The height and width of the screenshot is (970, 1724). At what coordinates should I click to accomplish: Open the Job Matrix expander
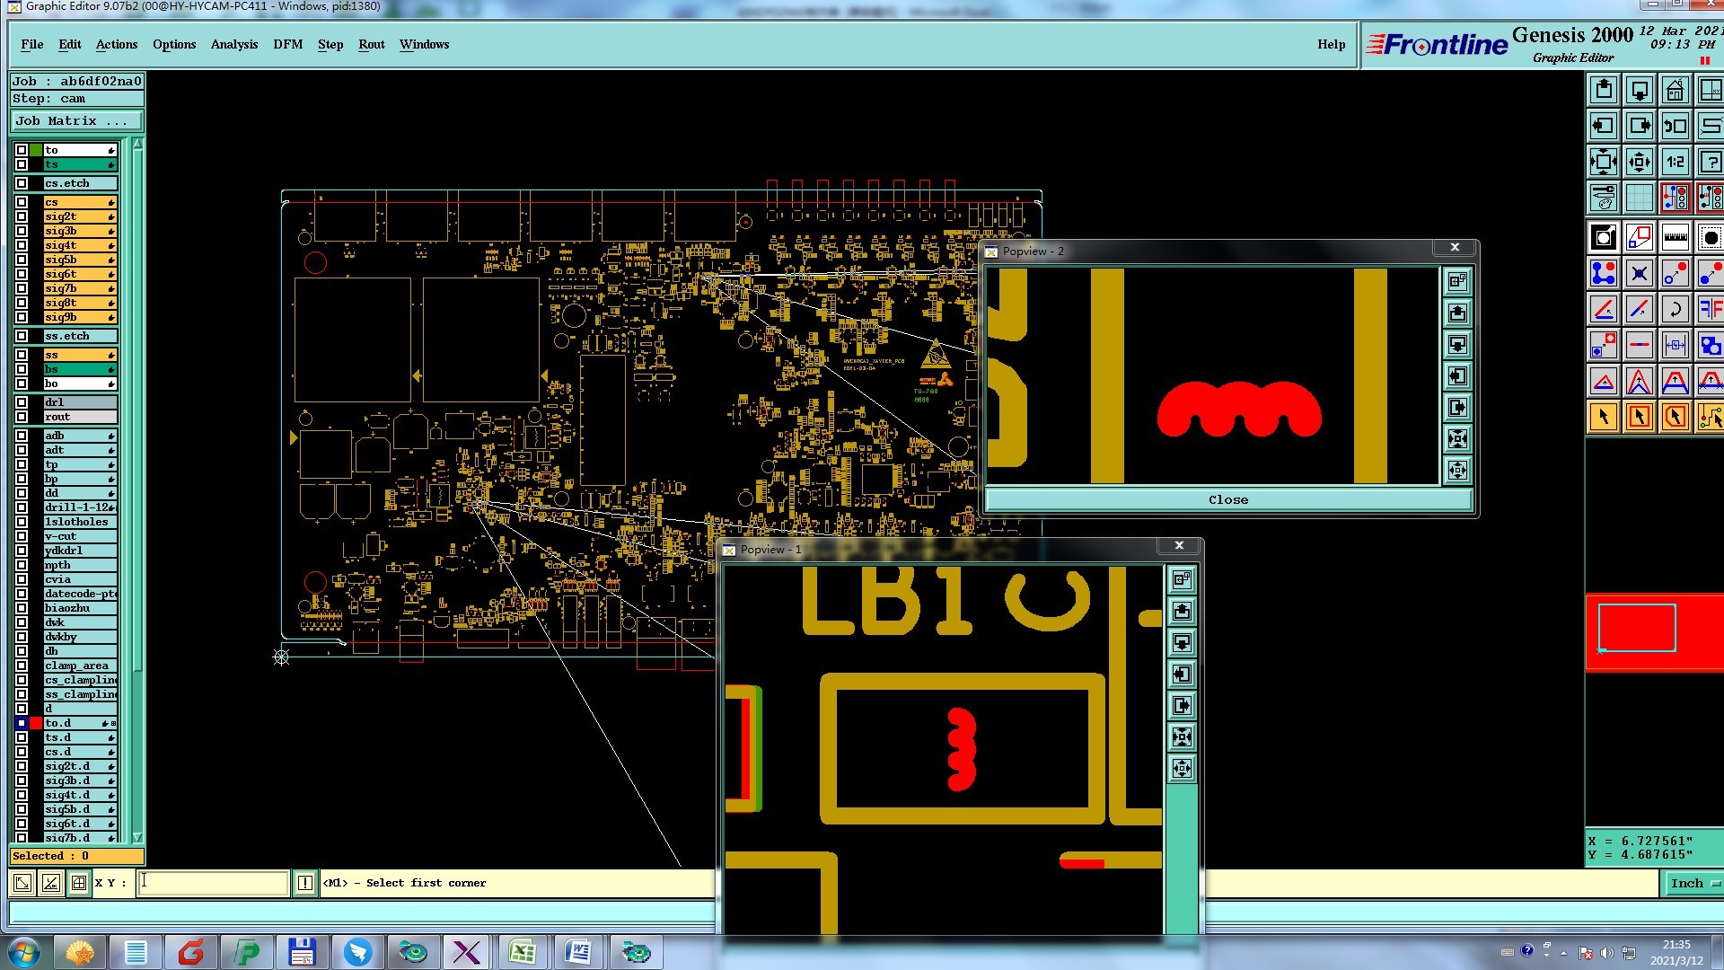76,121
